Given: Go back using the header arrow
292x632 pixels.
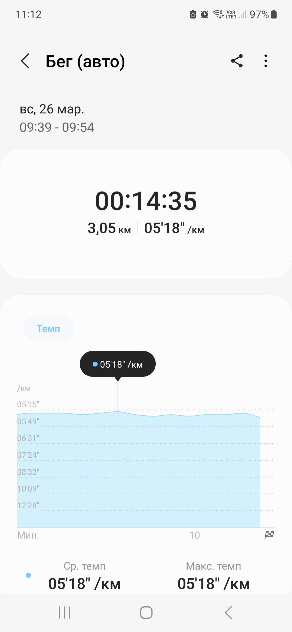Looking at the screenshot, I should pos(25,61).
